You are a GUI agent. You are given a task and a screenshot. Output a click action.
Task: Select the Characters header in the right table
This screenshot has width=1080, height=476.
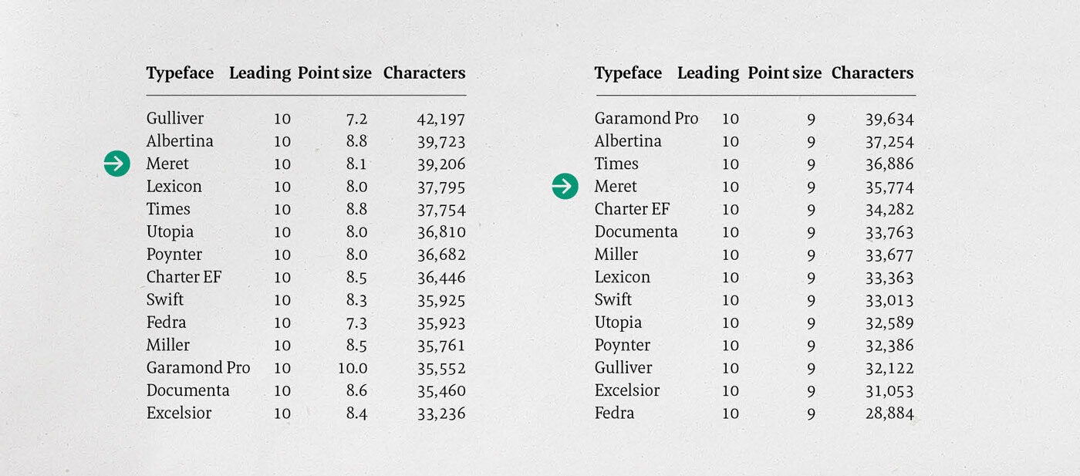click(872, 73)
